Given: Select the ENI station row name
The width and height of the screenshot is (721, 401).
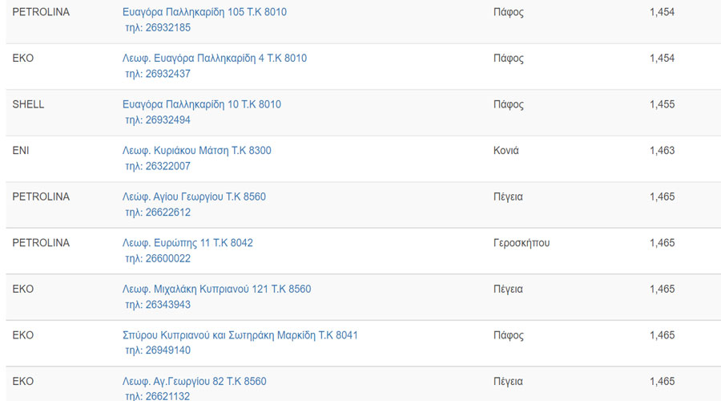Looking at the screenshot, I should click(21, 151).
